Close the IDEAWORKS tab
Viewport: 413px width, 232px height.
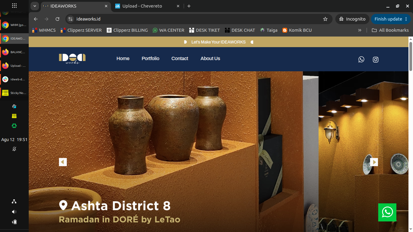coord(106,6)
